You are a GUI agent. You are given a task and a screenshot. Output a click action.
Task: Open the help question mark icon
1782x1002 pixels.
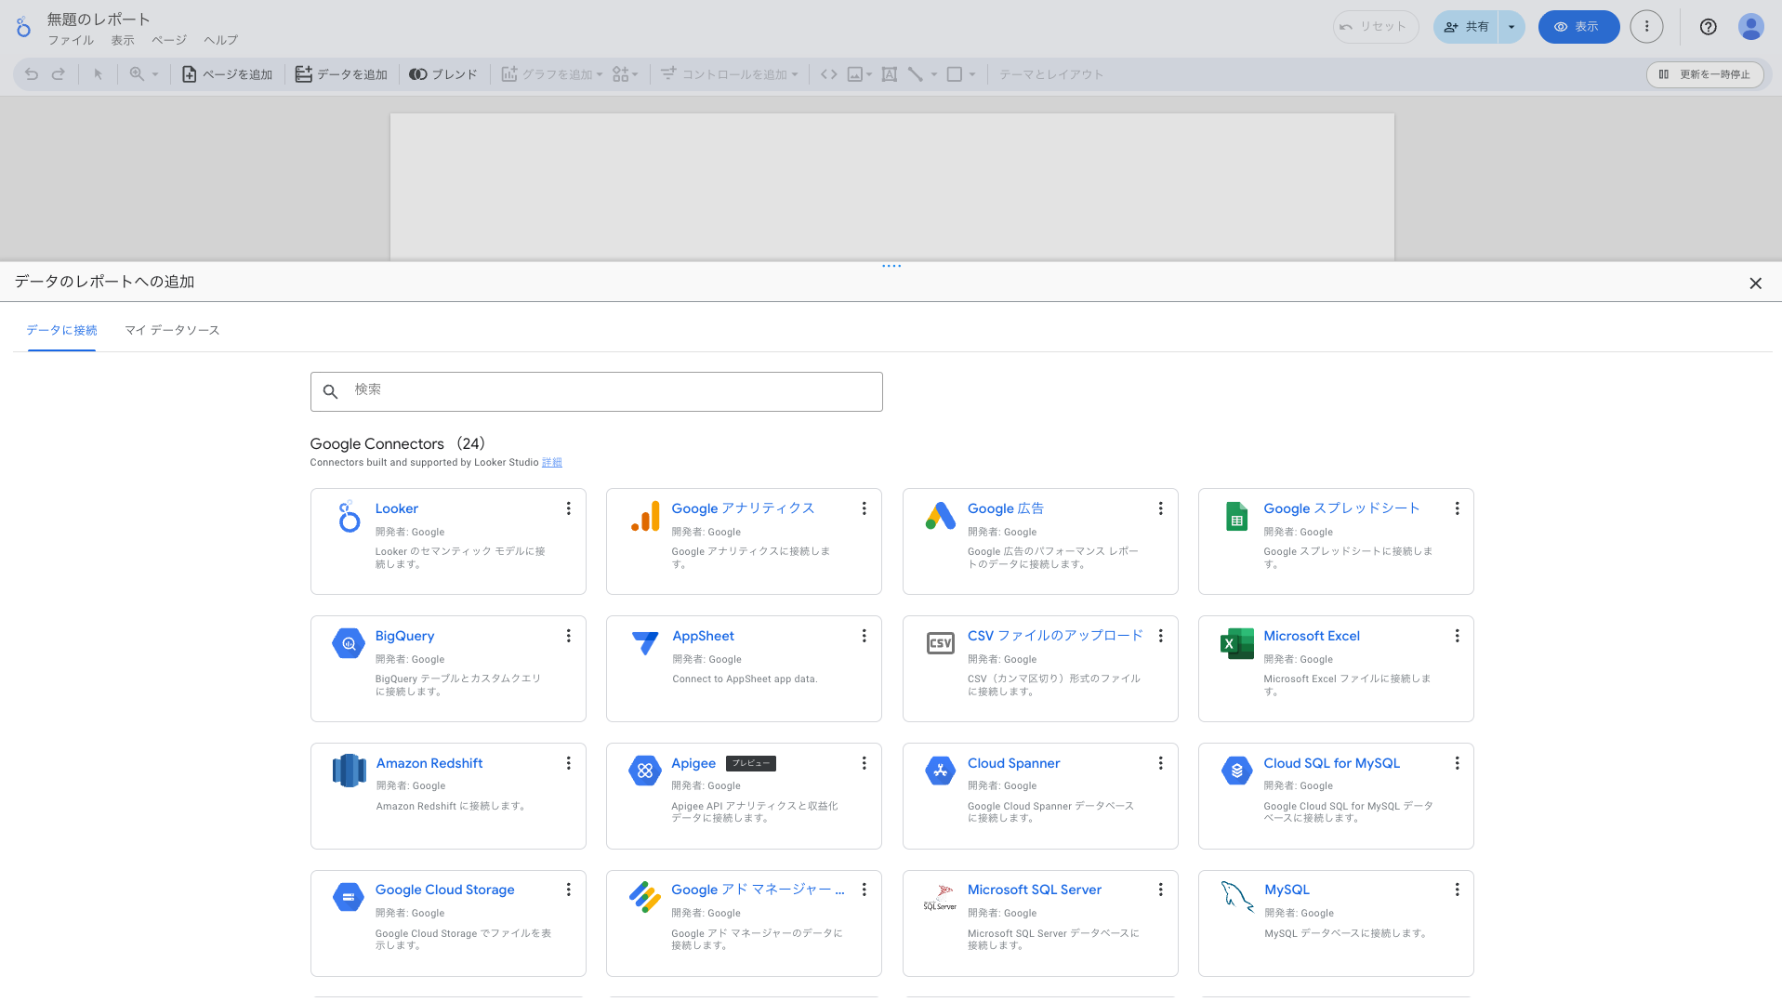1708,27
